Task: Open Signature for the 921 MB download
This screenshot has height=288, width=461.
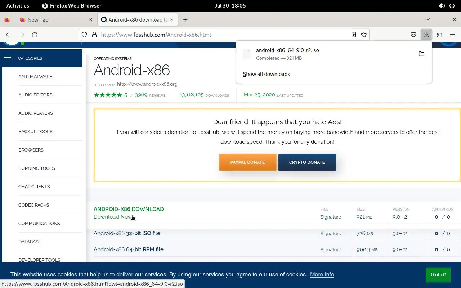Action: [331, 217]
